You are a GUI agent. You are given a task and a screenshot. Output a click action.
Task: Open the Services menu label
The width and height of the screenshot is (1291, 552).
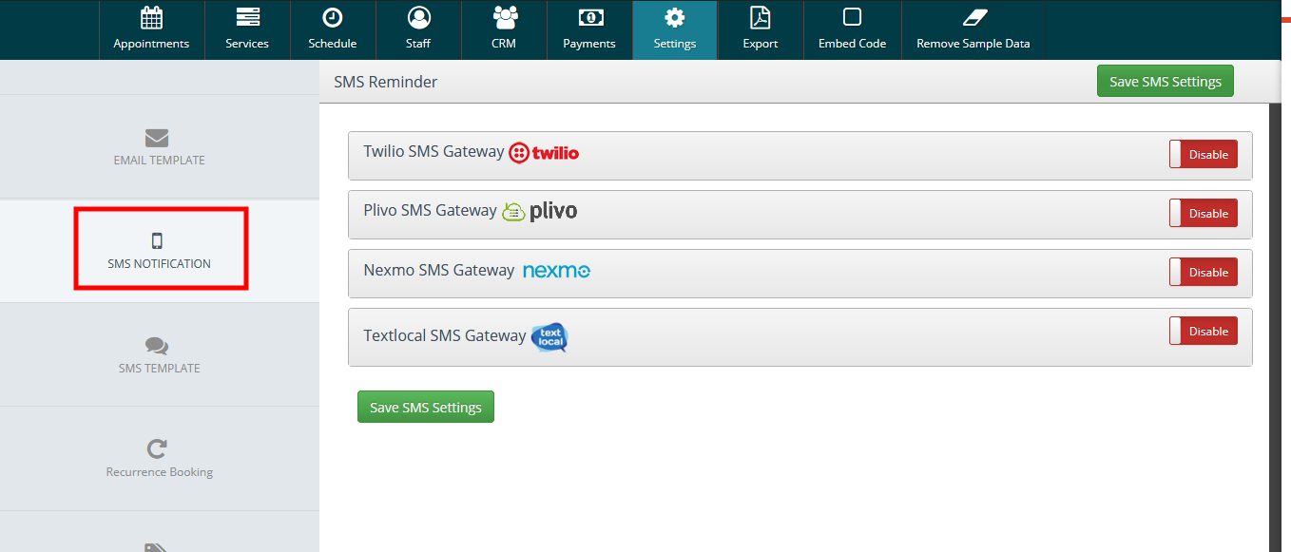point(247,44)
